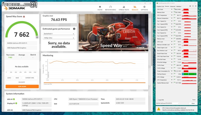Switch to GPU-Z Sensors tab

167,6
